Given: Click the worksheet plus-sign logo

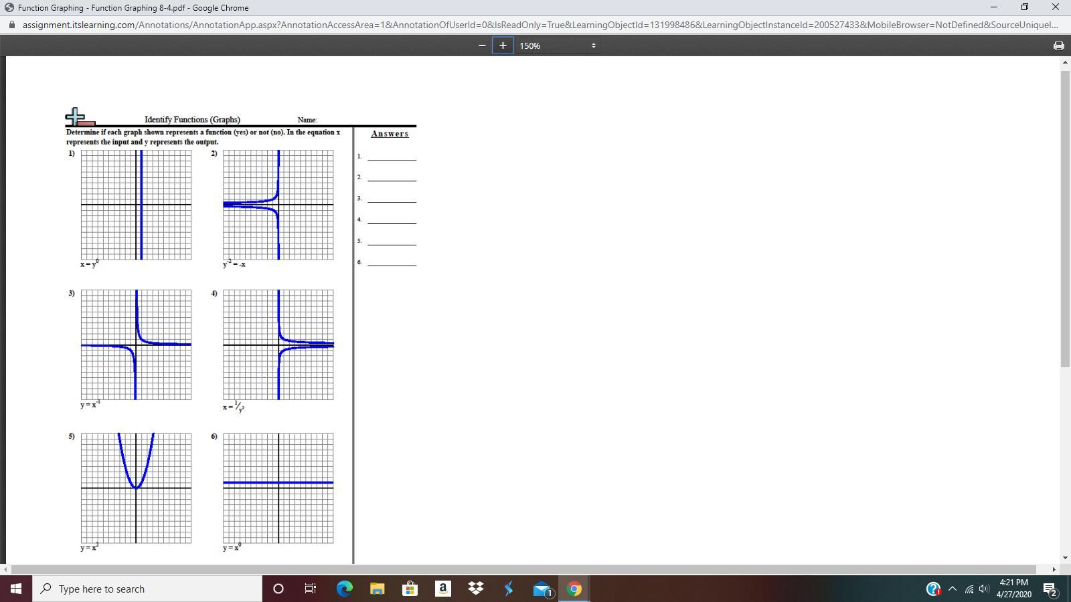Looking at the screenshot, I should coord(80,117).
